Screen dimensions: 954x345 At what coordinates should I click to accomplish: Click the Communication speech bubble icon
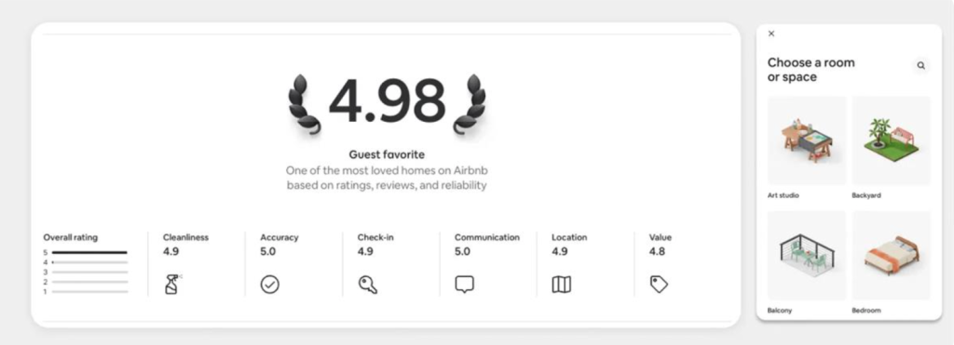coord(464,285)
